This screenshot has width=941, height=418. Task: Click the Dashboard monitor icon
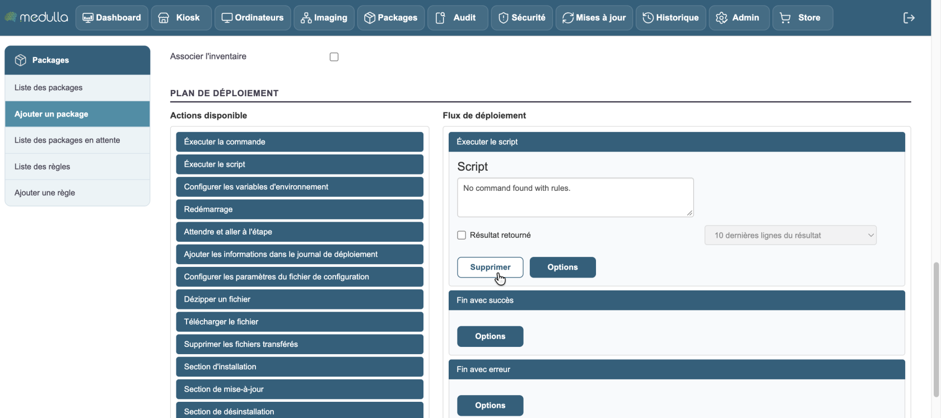click(x=88, y=18)
